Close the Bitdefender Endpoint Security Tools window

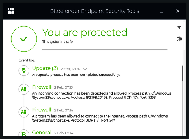point(178,11)
